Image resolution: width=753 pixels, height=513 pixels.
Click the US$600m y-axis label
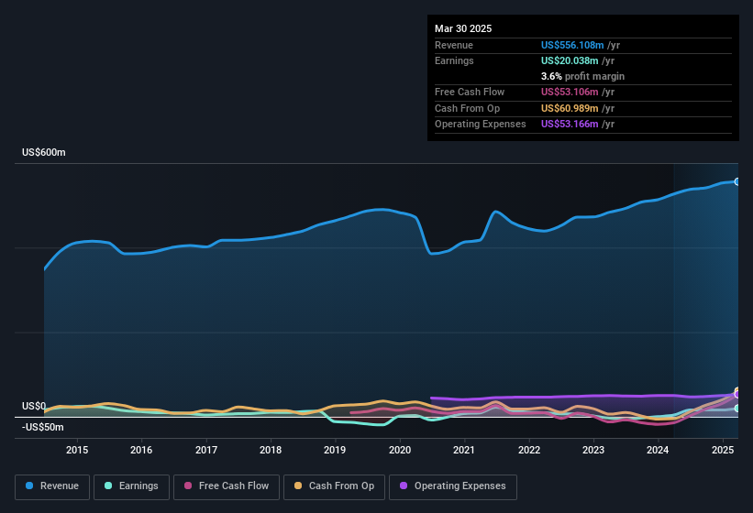coord(44,152)
